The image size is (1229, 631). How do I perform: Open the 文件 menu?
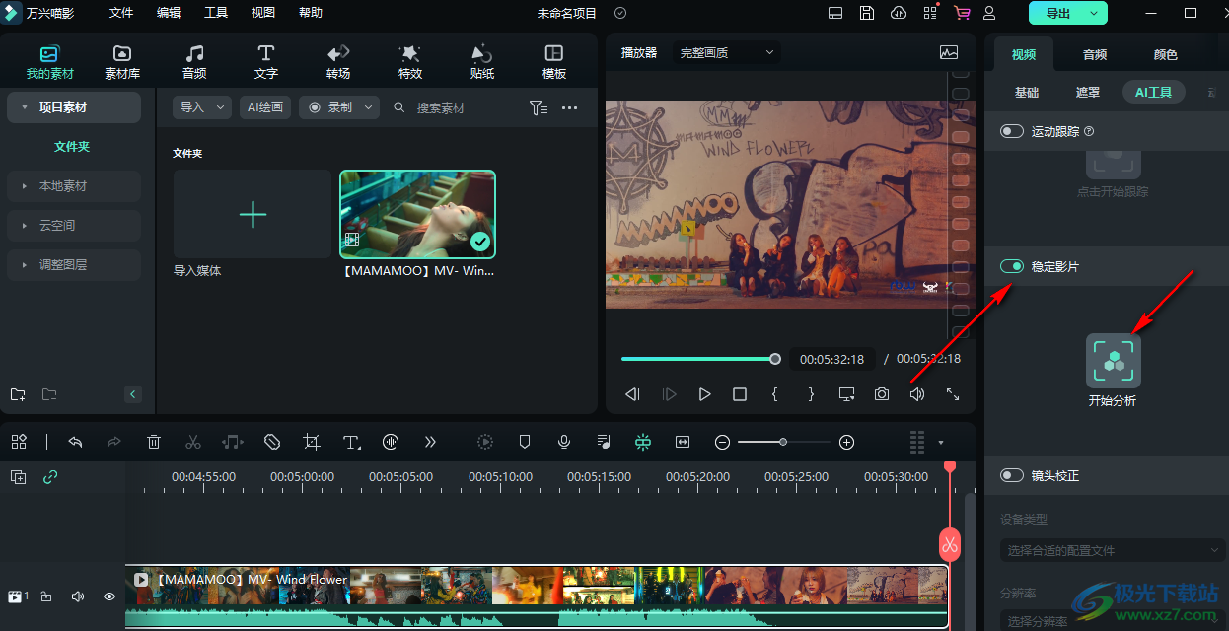coord(121,13)
